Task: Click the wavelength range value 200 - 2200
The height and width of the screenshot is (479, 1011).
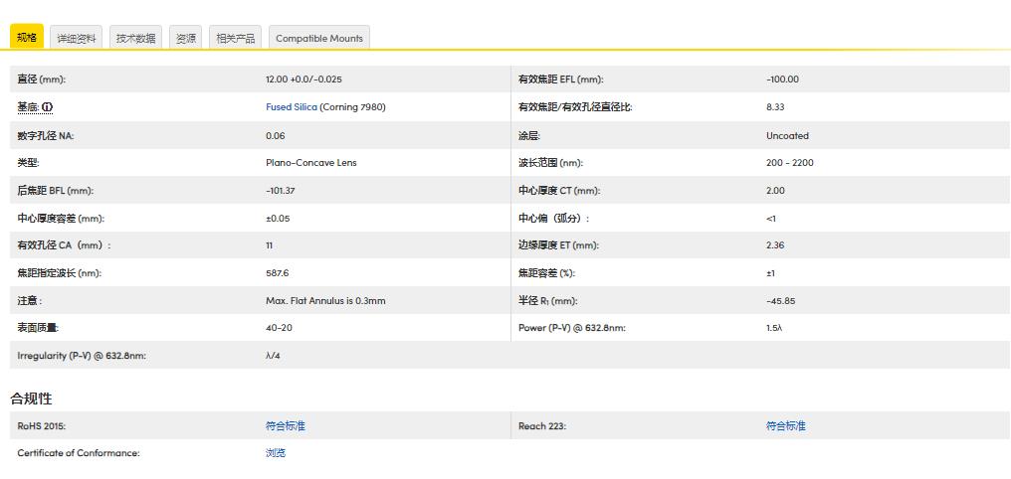Action: (x=789, y=163)
